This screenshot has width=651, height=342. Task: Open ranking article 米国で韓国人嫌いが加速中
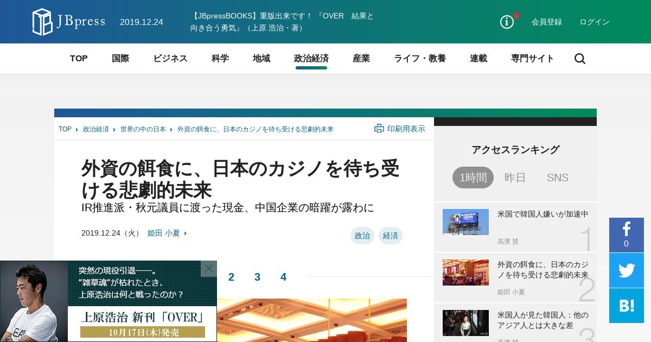coord(543,214)
